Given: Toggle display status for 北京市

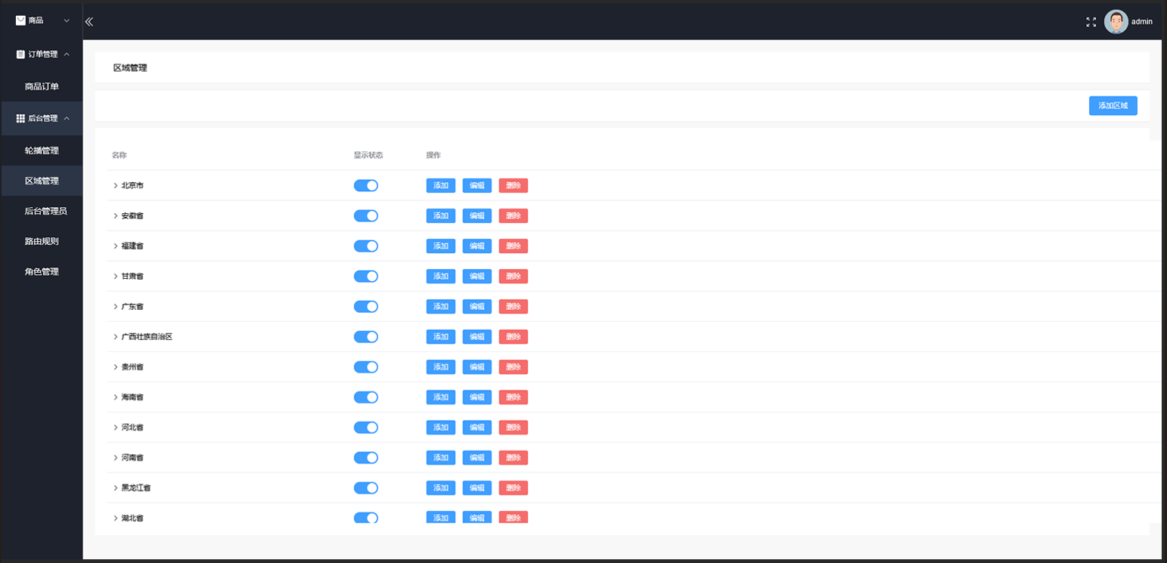Looking at the screenshot, I should [x=366, y=185].
